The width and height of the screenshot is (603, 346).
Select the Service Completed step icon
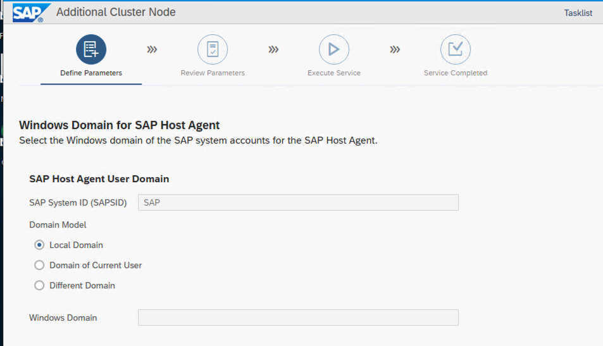[x=456, y=49]
